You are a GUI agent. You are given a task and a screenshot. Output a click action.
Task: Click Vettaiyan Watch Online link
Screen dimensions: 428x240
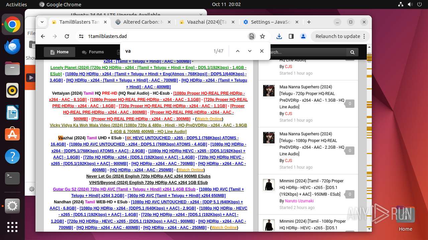coord(209,119)
